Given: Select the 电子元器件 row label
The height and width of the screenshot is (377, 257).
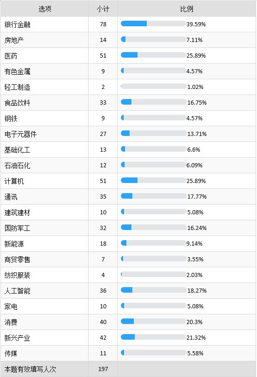Looking at the screenshot, I should click(20, 134).
